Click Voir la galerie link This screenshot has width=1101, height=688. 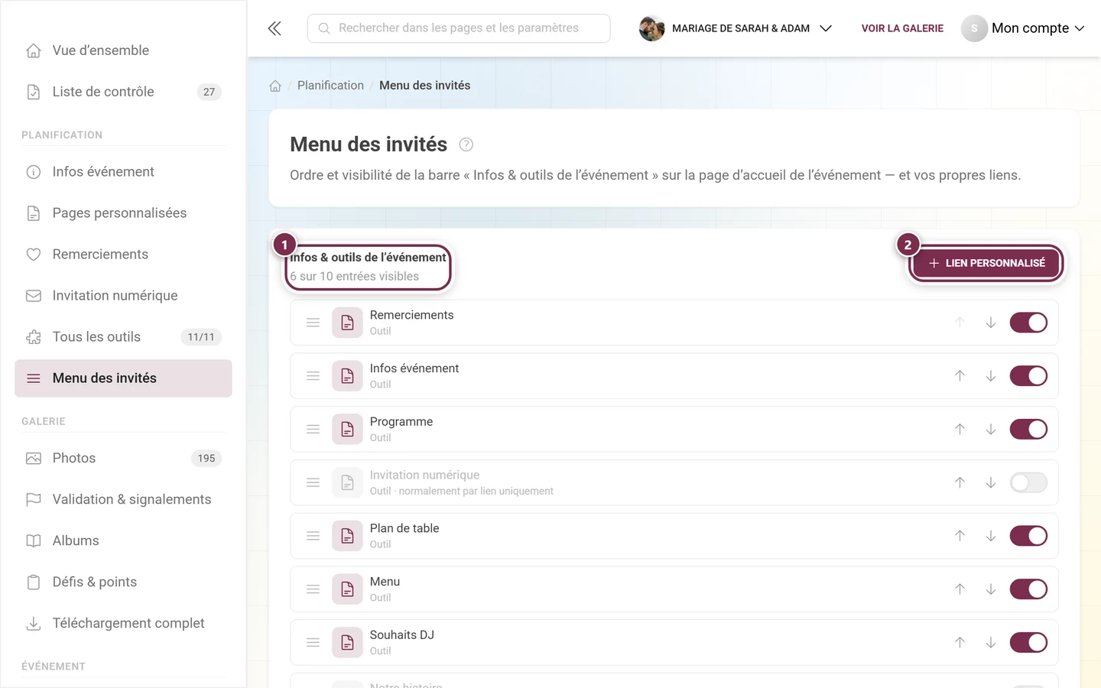(902, 28)
